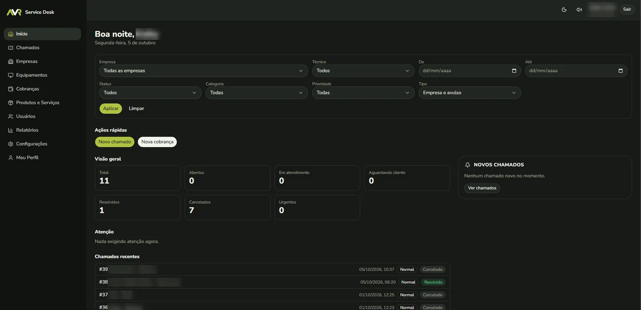Create a Novo chamado
This screenshot has width=641, height=310.
[115, 142]
